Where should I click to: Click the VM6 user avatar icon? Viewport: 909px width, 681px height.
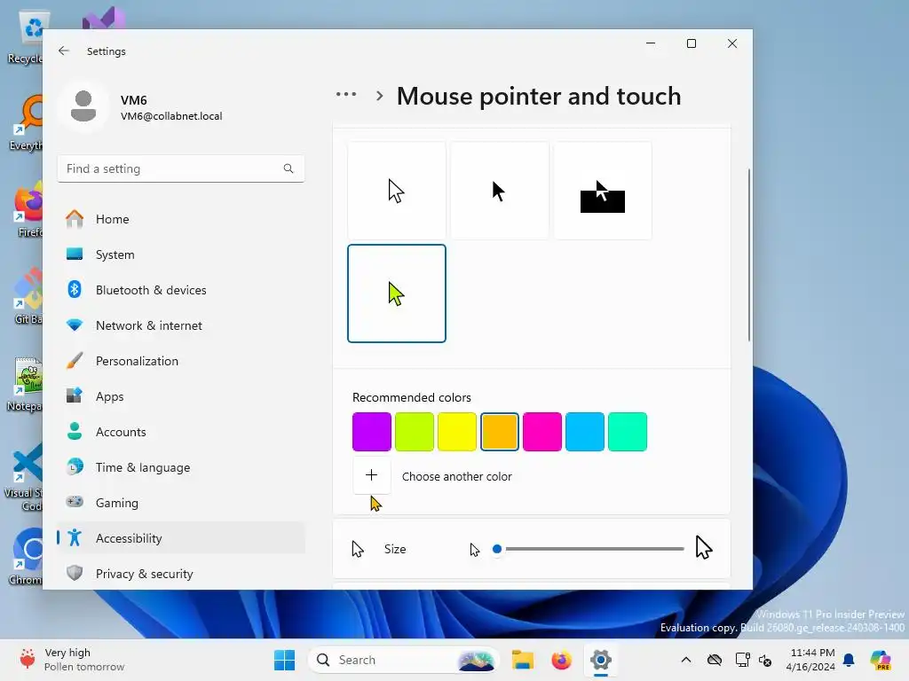[x=83, y=106]
